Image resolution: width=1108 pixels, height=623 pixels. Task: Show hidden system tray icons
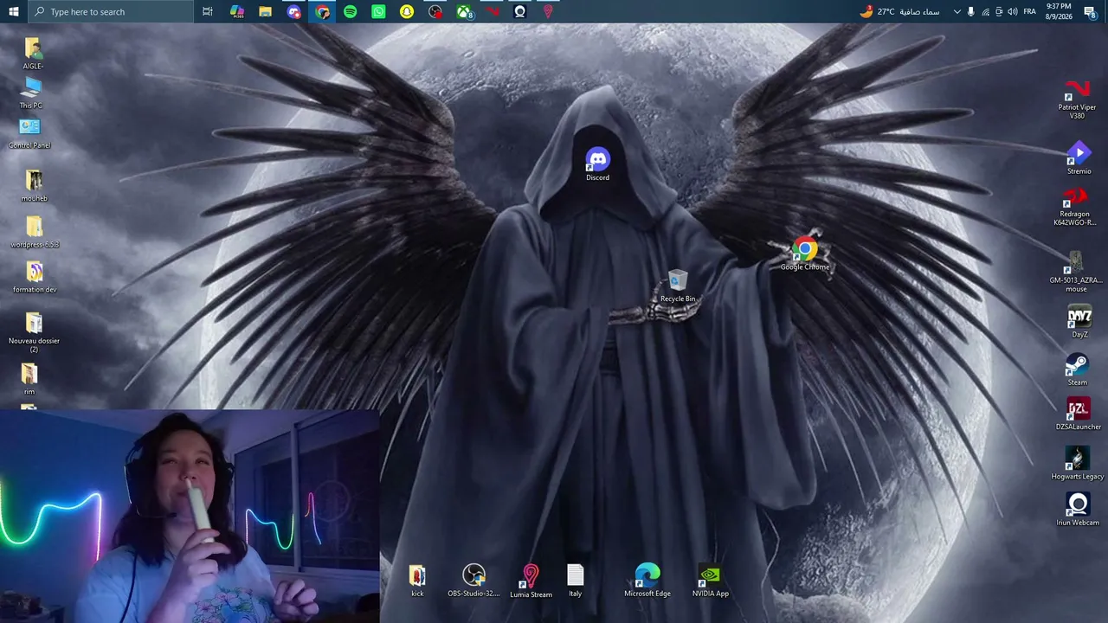pos(957,11)
